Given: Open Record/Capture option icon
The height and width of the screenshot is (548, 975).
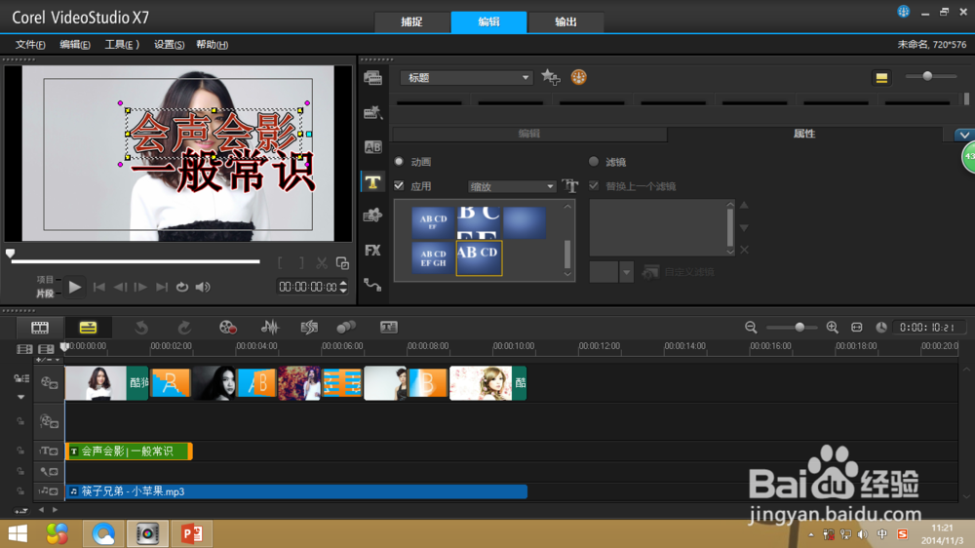Looking at the screenshot, I should pyautogui.click(x=227, y=328).
